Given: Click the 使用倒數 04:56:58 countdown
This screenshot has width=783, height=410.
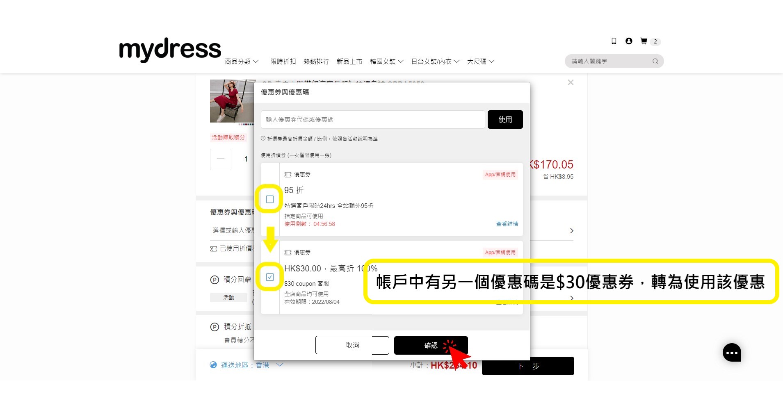Looking at the screenshot, I should coord(310,224).
